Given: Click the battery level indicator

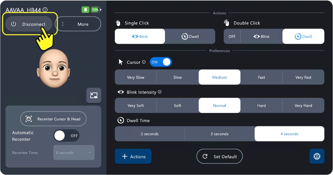Looking at the screenshot, I should pyautogui.click(x=96, y=10).
